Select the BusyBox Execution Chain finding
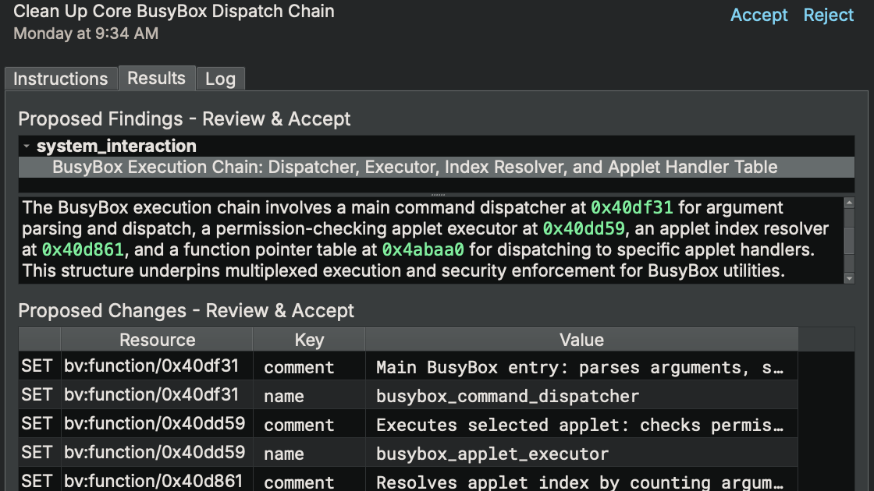The width and height of the screenshot is (874, 491). 414,167
